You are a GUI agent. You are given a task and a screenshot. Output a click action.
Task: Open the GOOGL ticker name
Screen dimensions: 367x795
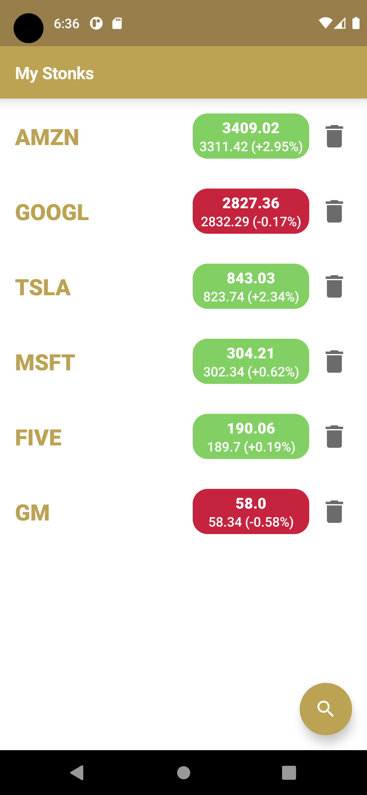[x=52, y=212]
